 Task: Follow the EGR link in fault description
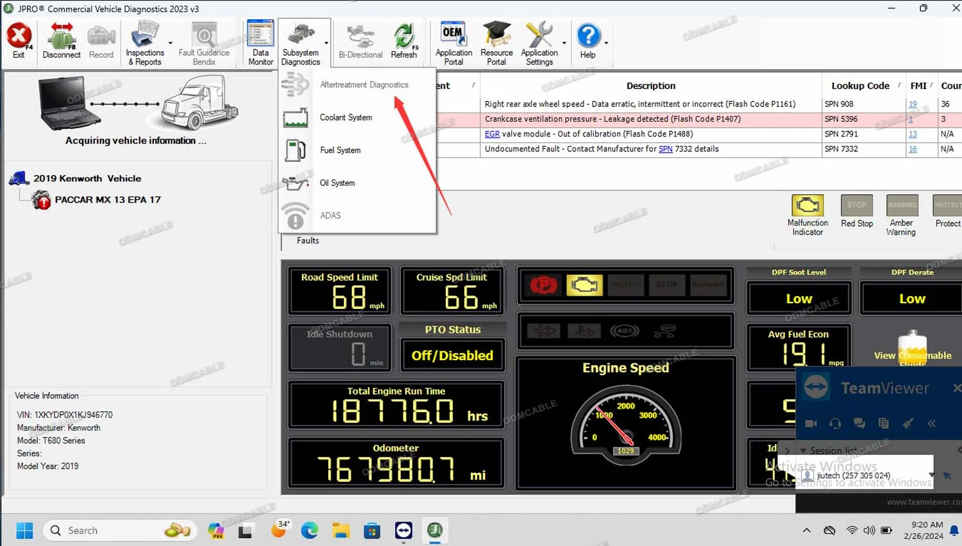492,134
